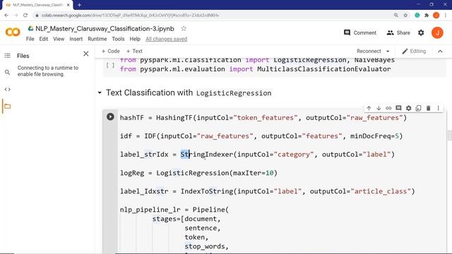Click the browser back button
Image resolution: width=452 pixels, height=254 pixels.
click(6, 16)
